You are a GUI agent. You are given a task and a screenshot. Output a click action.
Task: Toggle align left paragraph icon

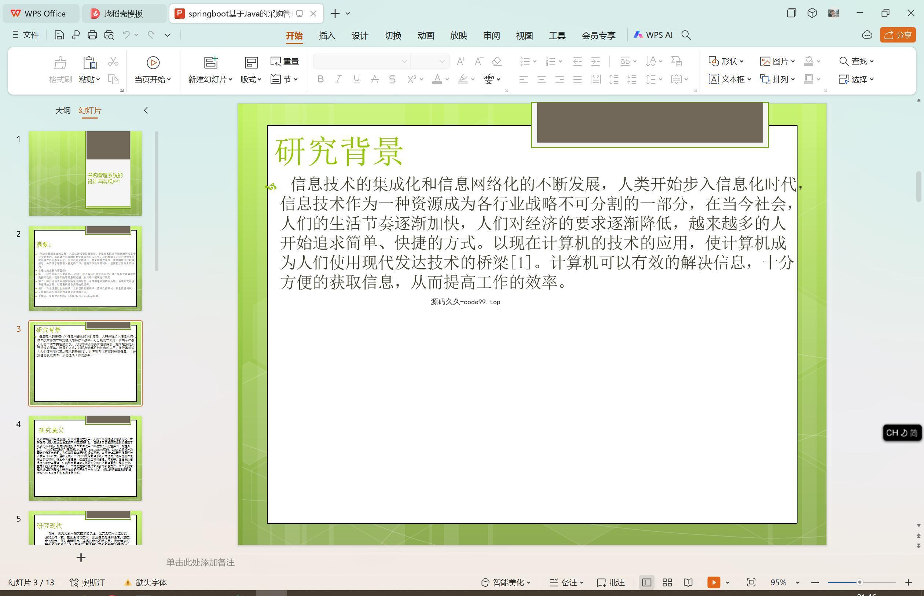pyautogui.click(x=523, y=79)
